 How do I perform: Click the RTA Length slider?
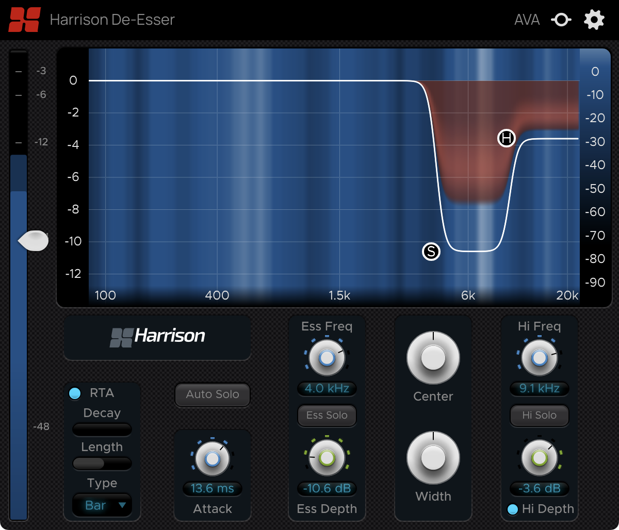point(102,463)
